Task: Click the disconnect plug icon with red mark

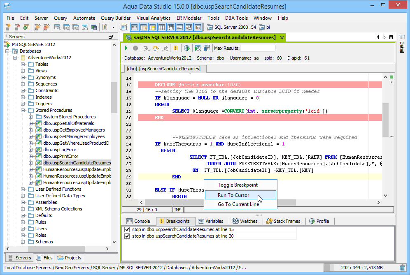Action: tap(47, 27)
